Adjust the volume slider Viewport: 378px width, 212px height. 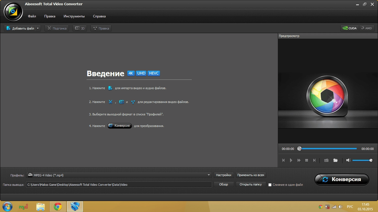coord(363,160)
